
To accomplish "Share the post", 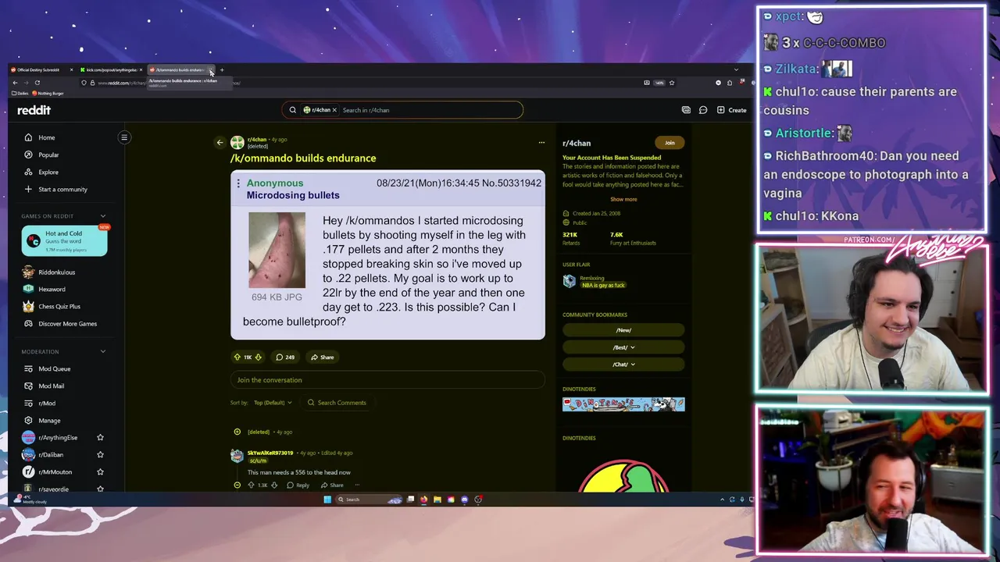I will click(322, 357).
